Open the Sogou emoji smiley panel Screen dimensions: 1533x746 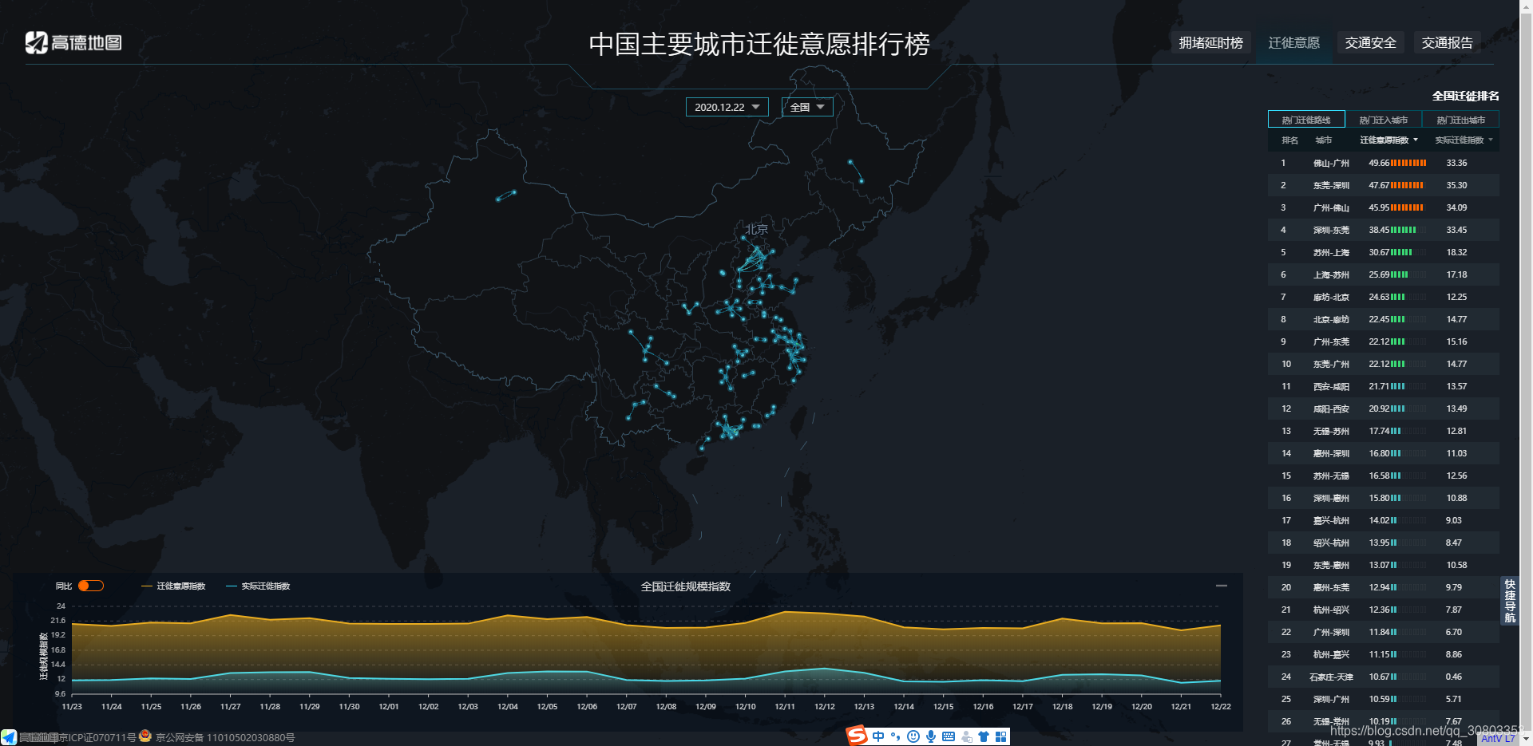pos(913,736)
